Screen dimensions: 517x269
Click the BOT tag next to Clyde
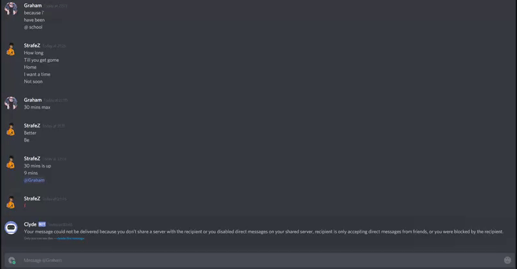[42, 224]
